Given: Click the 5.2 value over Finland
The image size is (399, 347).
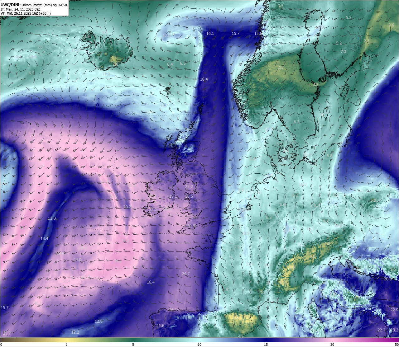Looking at the screenshot, I should (x=339, y=43).
